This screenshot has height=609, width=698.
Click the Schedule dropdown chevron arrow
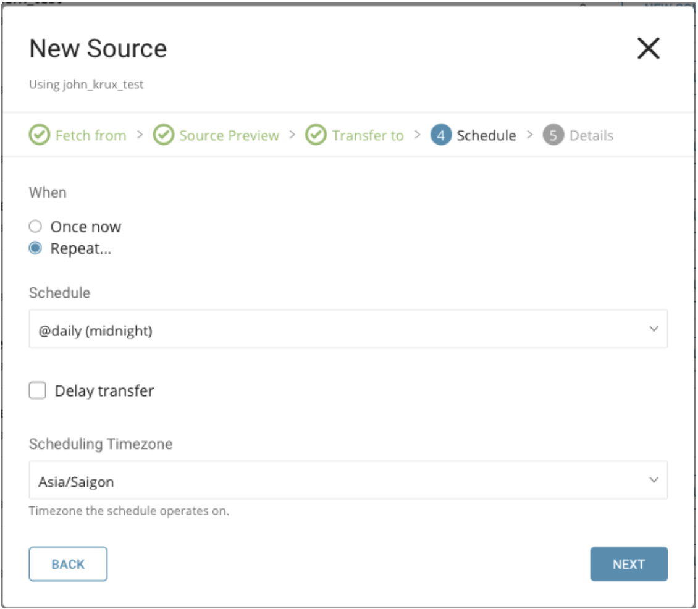point(654,330)
